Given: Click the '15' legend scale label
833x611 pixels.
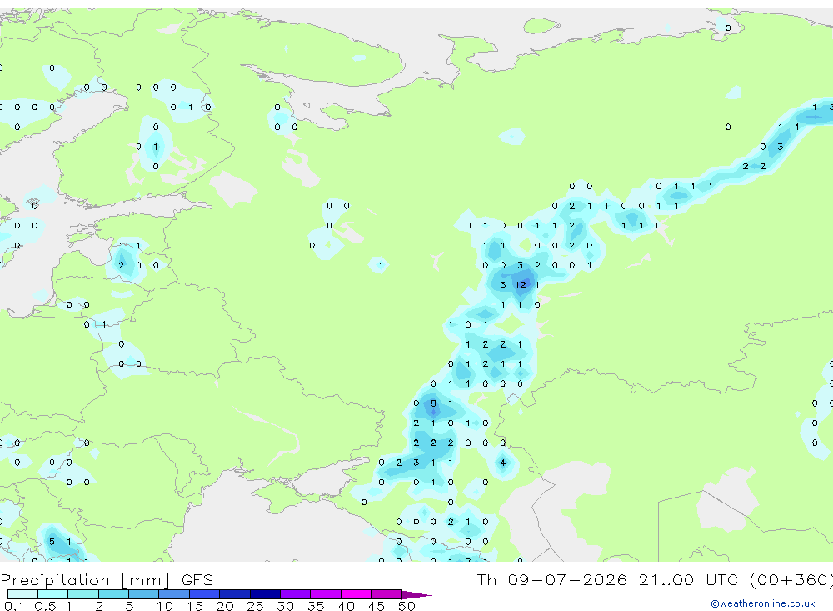Looking at the screenshot, I should [195, 606].
